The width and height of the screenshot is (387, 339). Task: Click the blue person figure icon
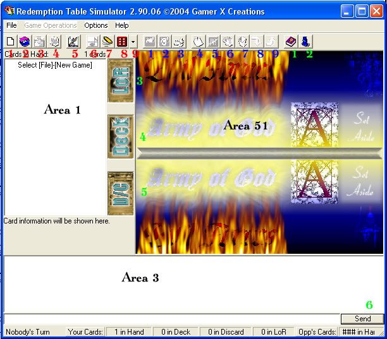click(304, 42)
